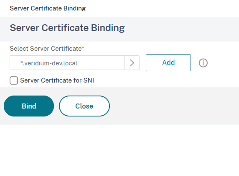
Task: Click the large Server Certificate Binding heading
Action: [67, 28]
